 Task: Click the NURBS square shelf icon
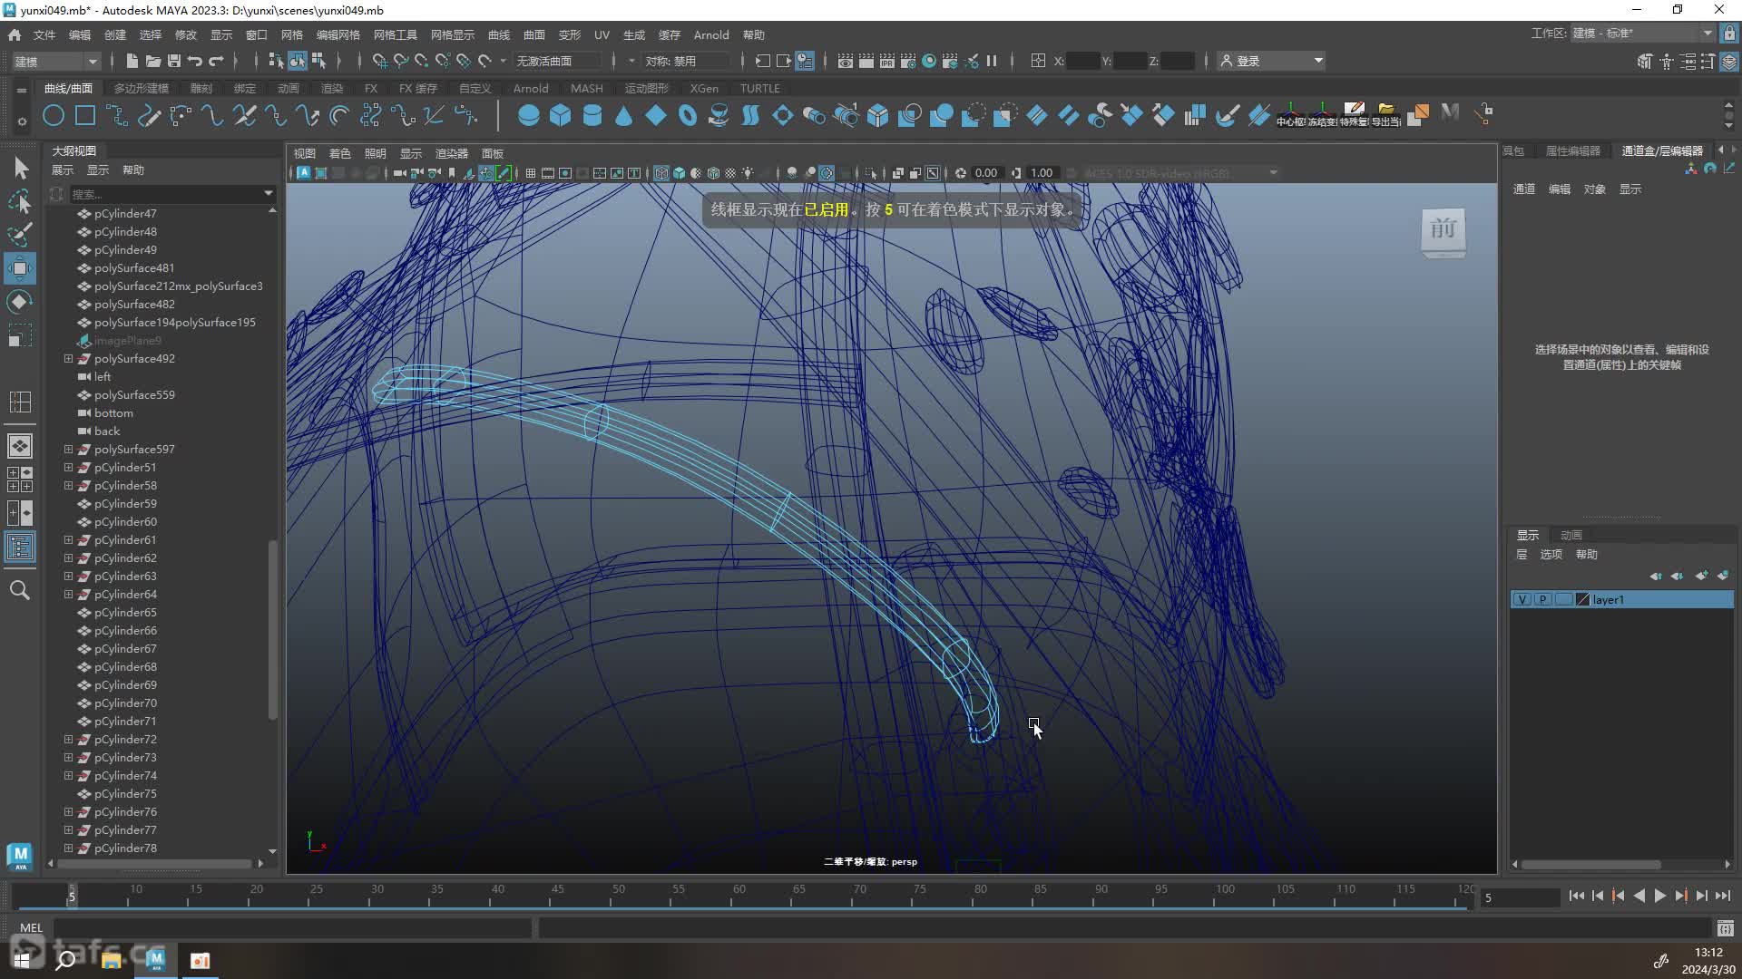pos(85,116)
